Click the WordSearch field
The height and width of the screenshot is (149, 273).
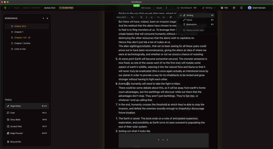pos(187,8)
